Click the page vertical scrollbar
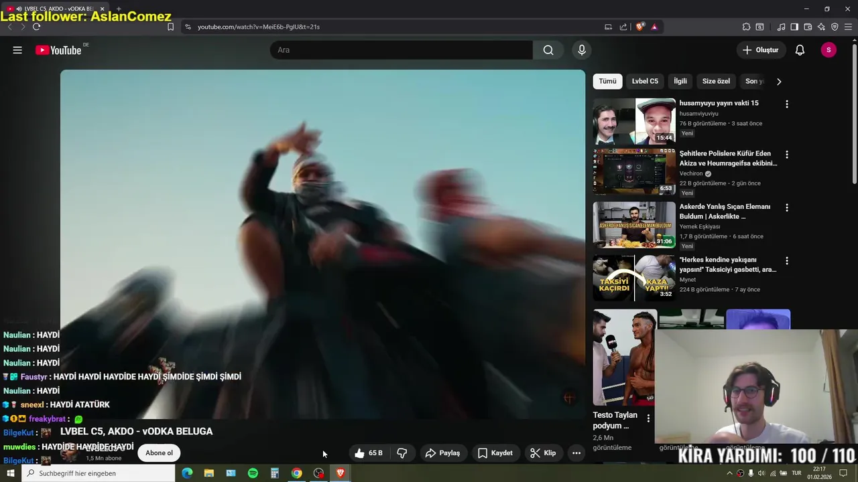 854,114
